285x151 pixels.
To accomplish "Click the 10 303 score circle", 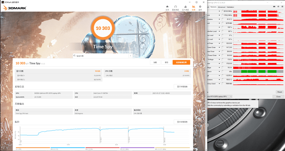I will point(103,28).
